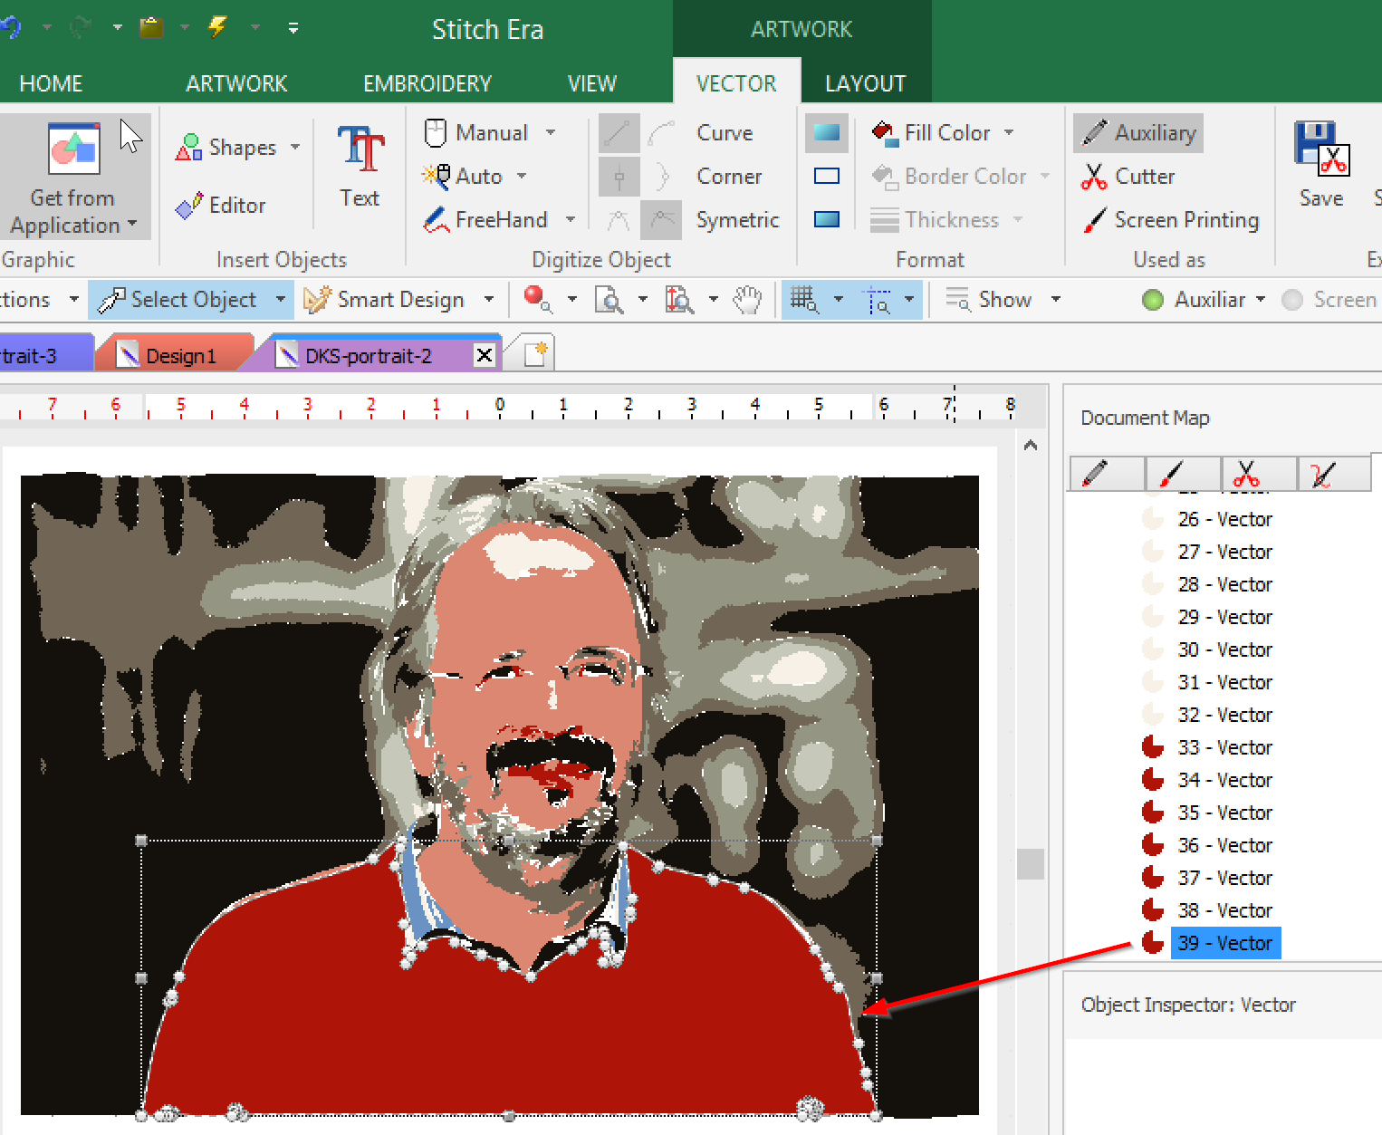1382x1135 pixels.
Task: Open the Design1 document tab
Action: (179, 356)
